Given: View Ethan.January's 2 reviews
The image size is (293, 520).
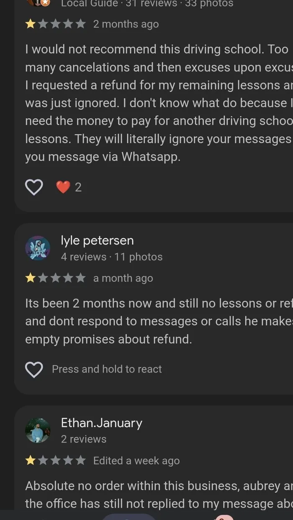Looking at the screenshot, I should tap(83, 439).
